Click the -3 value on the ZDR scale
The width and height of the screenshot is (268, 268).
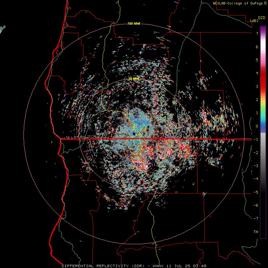point(256,166)
